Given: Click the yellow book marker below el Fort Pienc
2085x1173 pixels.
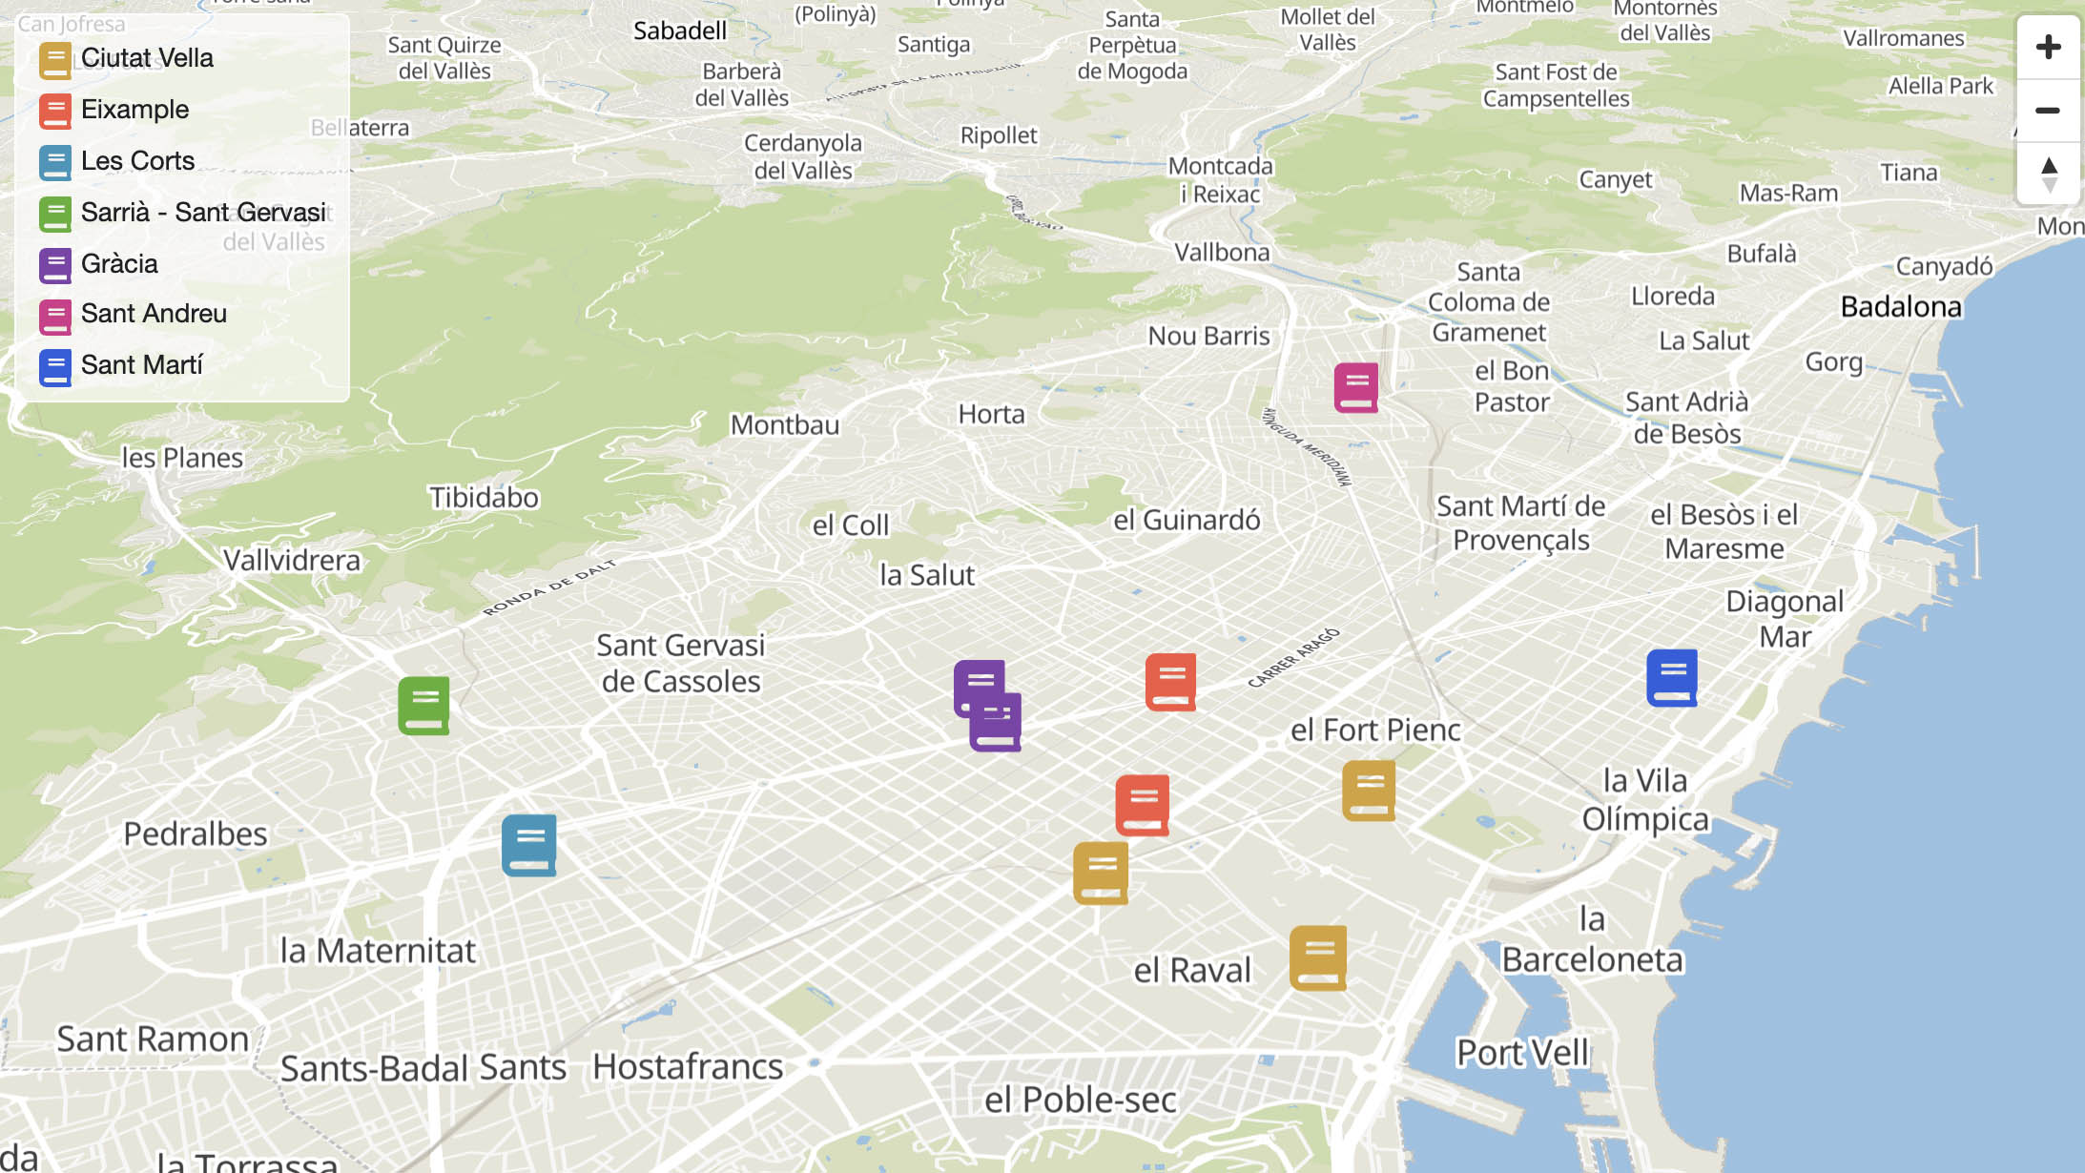Looking at the screenshot, I should tap(1368, 790).
